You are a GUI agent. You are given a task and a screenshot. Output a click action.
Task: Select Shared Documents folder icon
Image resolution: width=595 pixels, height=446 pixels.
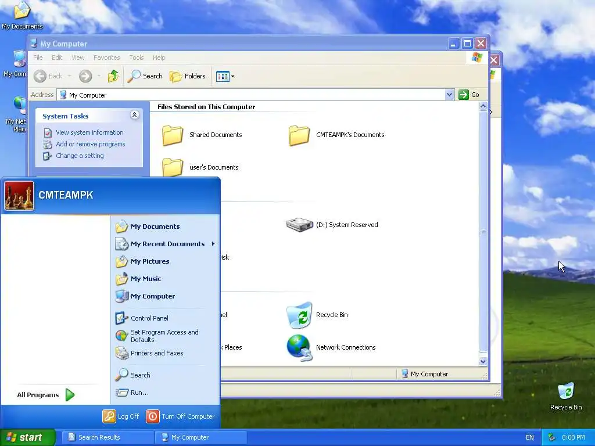(x=173, y=135)
